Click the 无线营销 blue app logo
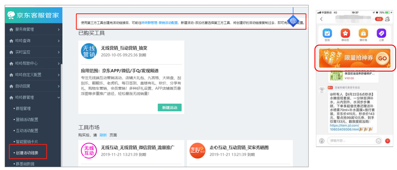This screenshot has height=170, width=397. tap(89, 51)
